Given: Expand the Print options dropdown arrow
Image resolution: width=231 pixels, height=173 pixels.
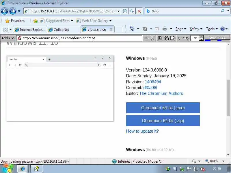Looking at the screenshot, I should 171,29.
